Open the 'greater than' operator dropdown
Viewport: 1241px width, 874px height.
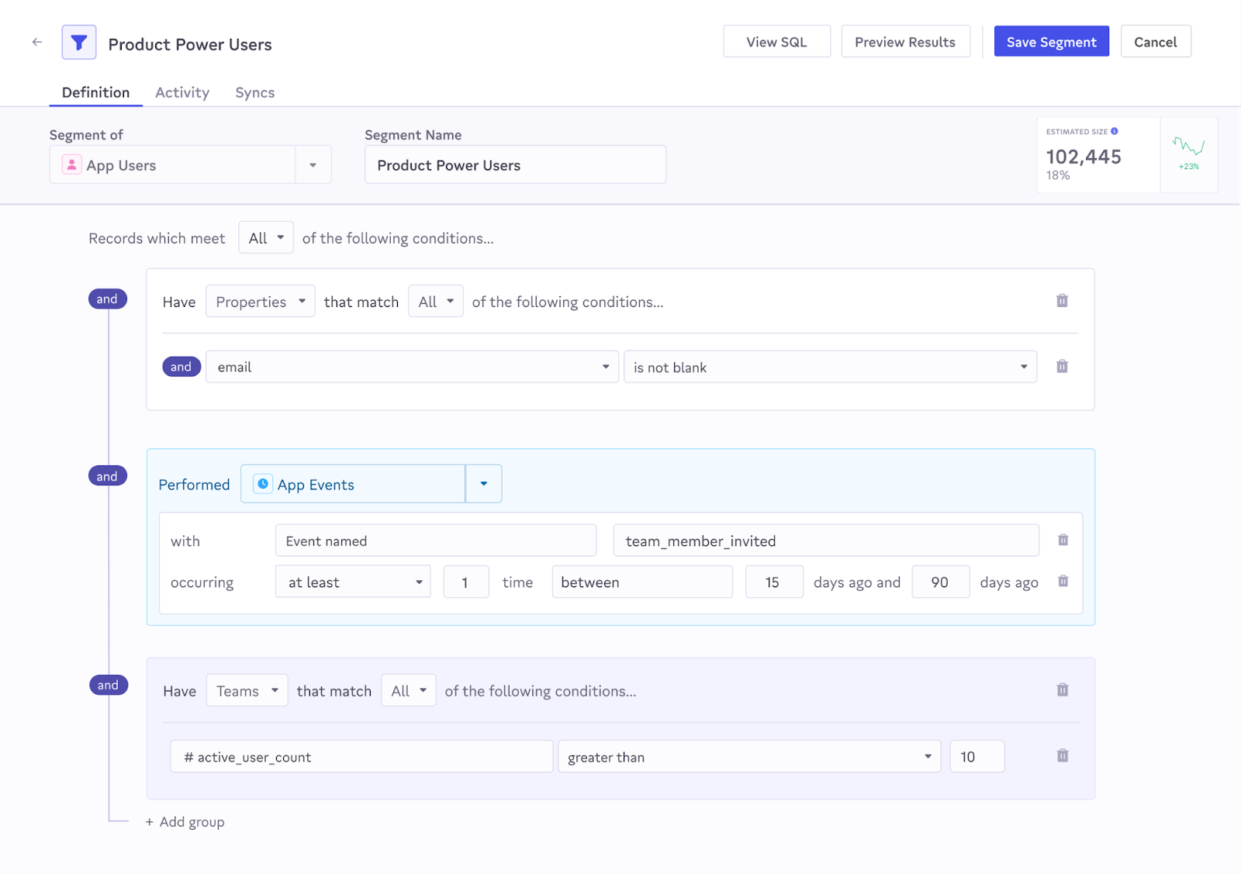(x=749, y=756)
